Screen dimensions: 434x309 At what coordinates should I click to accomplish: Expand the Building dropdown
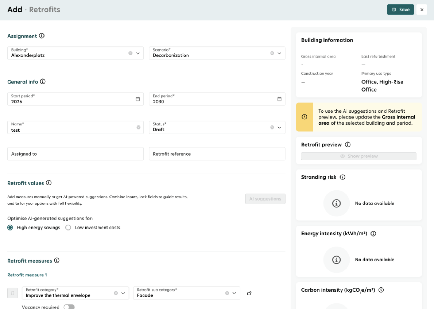(138, 53)
